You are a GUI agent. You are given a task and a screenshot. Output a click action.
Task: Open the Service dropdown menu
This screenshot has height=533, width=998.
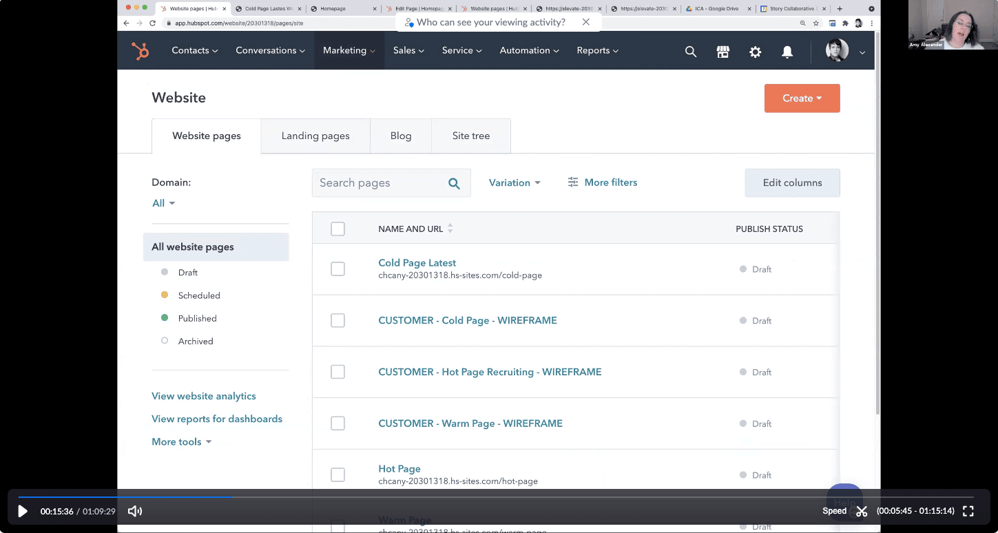[x=462, y=50]
